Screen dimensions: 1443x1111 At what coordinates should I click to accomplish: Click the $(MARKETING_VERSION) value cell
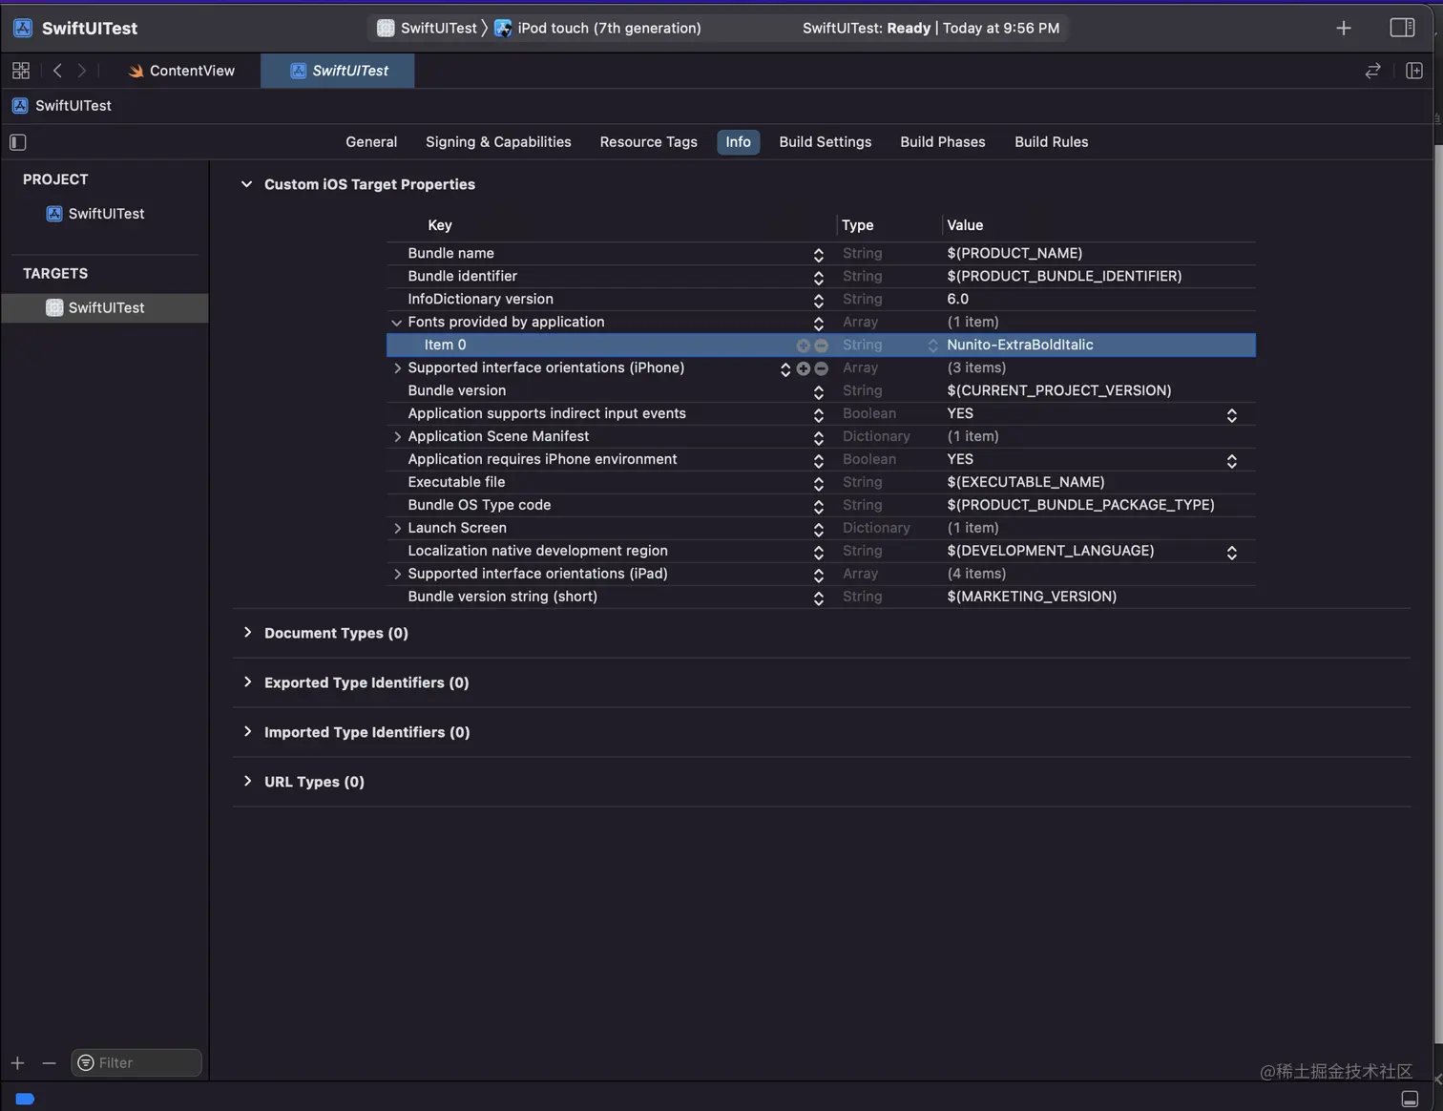pos(1032,597)
